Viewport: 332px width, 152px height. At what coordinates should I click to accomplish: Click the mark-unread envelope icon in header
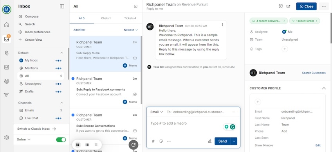click(288, 6)
